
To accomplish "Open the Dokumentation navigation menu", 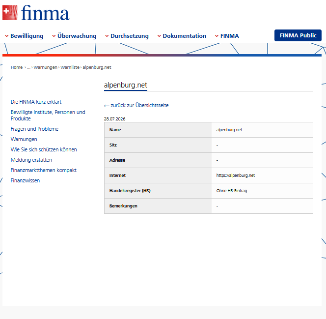I will [184, 36].
